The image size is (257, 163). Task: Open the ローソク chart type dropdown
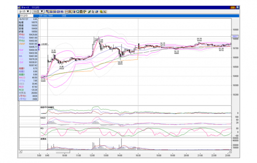click(24, 12)
